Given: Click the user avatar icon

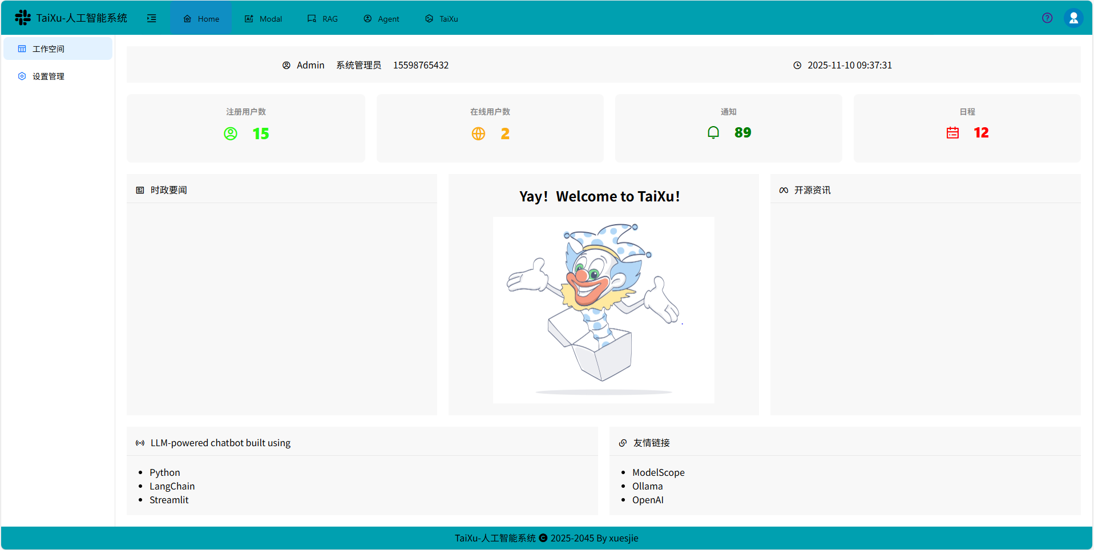Looking at the screenshot, I should tap(1073, 18).
